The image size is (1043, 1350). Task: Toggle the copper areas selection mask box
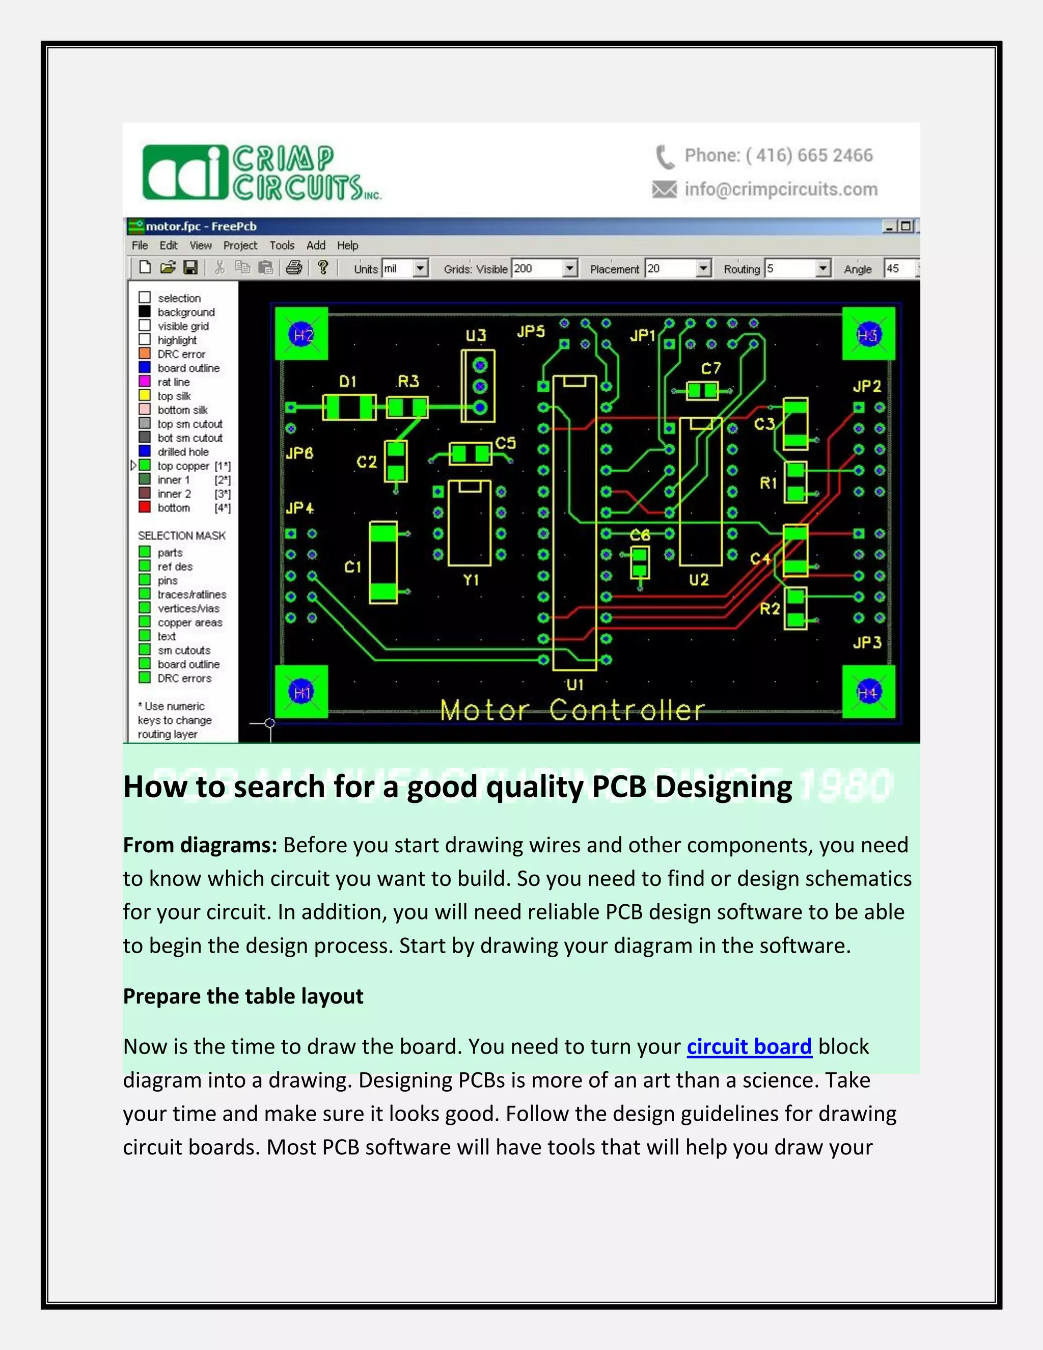click(x=145, y=622)
